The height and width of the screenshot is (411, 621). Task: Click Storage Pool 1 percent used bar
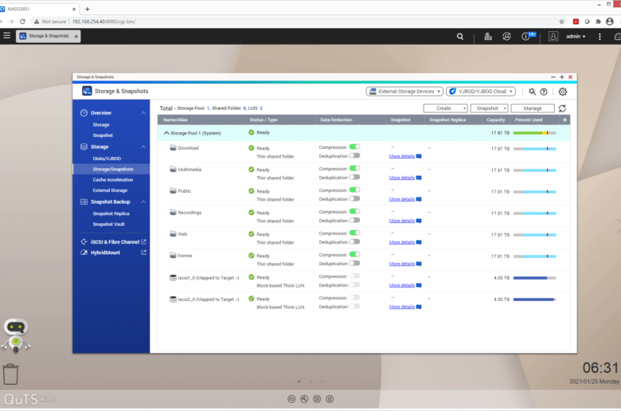(535, 133)
